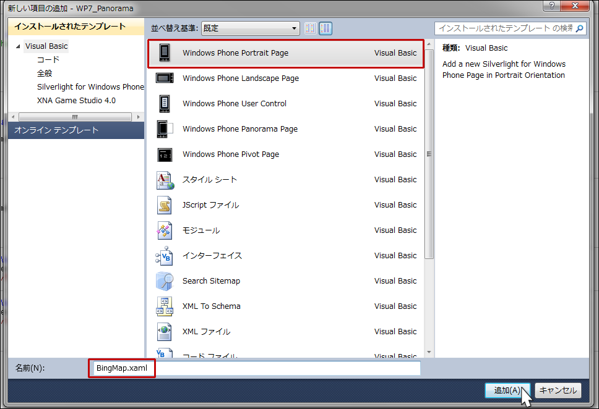Open the インストールされたテンプレート section
This screenshot has height=409, width=599.
point(76,27)
